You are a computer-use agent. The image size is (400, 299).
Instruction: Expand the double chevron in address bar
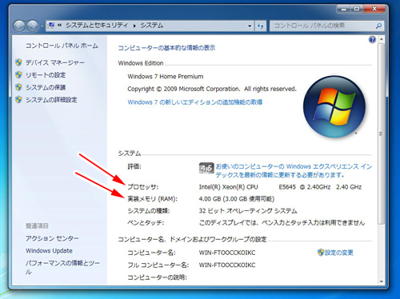(x=60, y=26)
